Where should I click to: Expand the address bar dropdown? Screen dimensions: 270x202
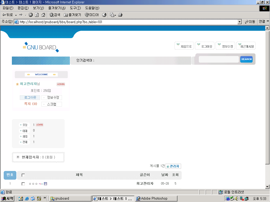tap(239, 22)
